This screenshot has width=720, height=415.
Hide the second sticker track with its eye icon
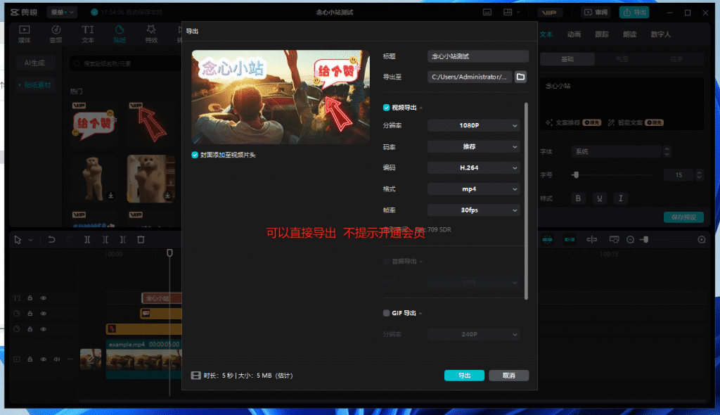(43, 329)
